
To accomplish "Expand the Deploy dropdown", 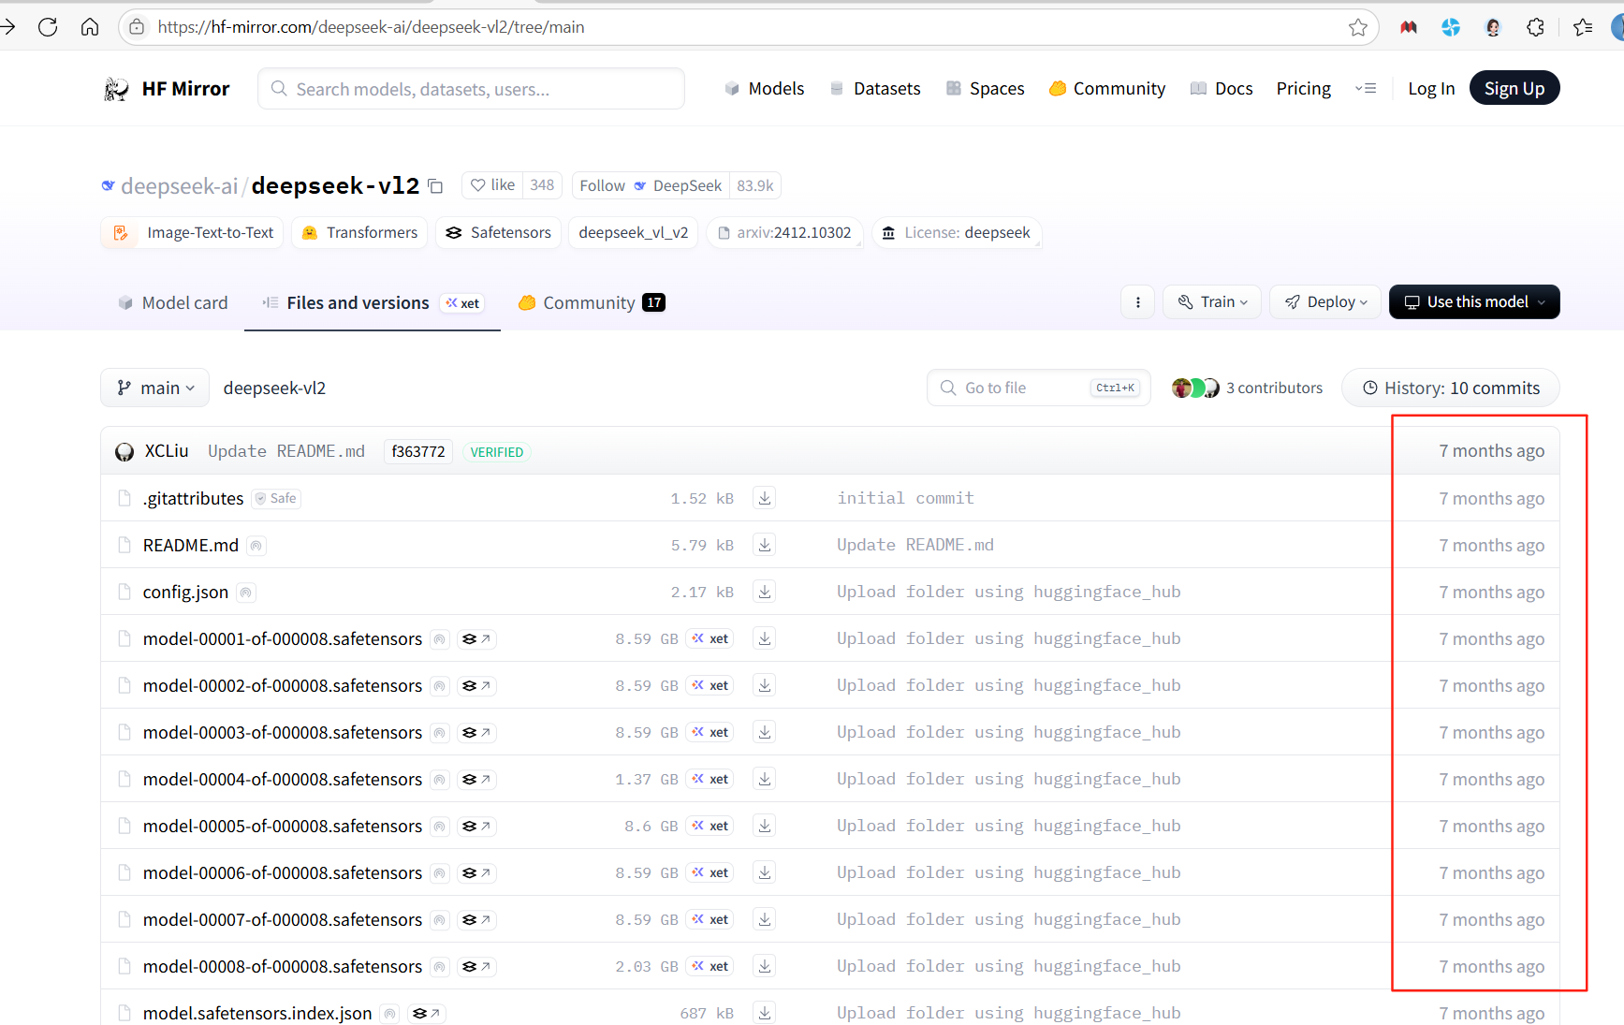I will pos(1325,302).
